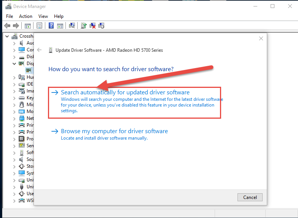Select the Device Manager title bar icon
The height and width of the screenshot is (218, 298).
[x=8, y=6]
